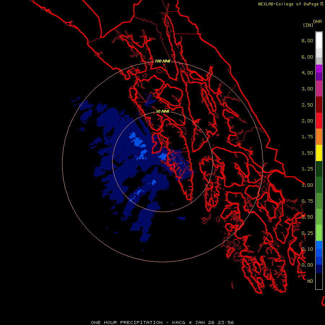Select the 0.50 legend value
This screenshot has width=325, height=325.
[307, 217]
